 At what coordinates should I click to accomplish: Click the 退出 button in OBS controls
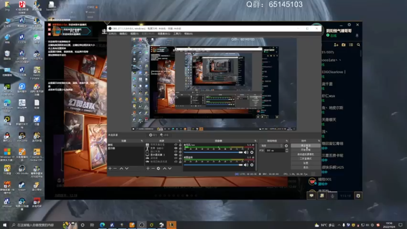coord(306,167)
